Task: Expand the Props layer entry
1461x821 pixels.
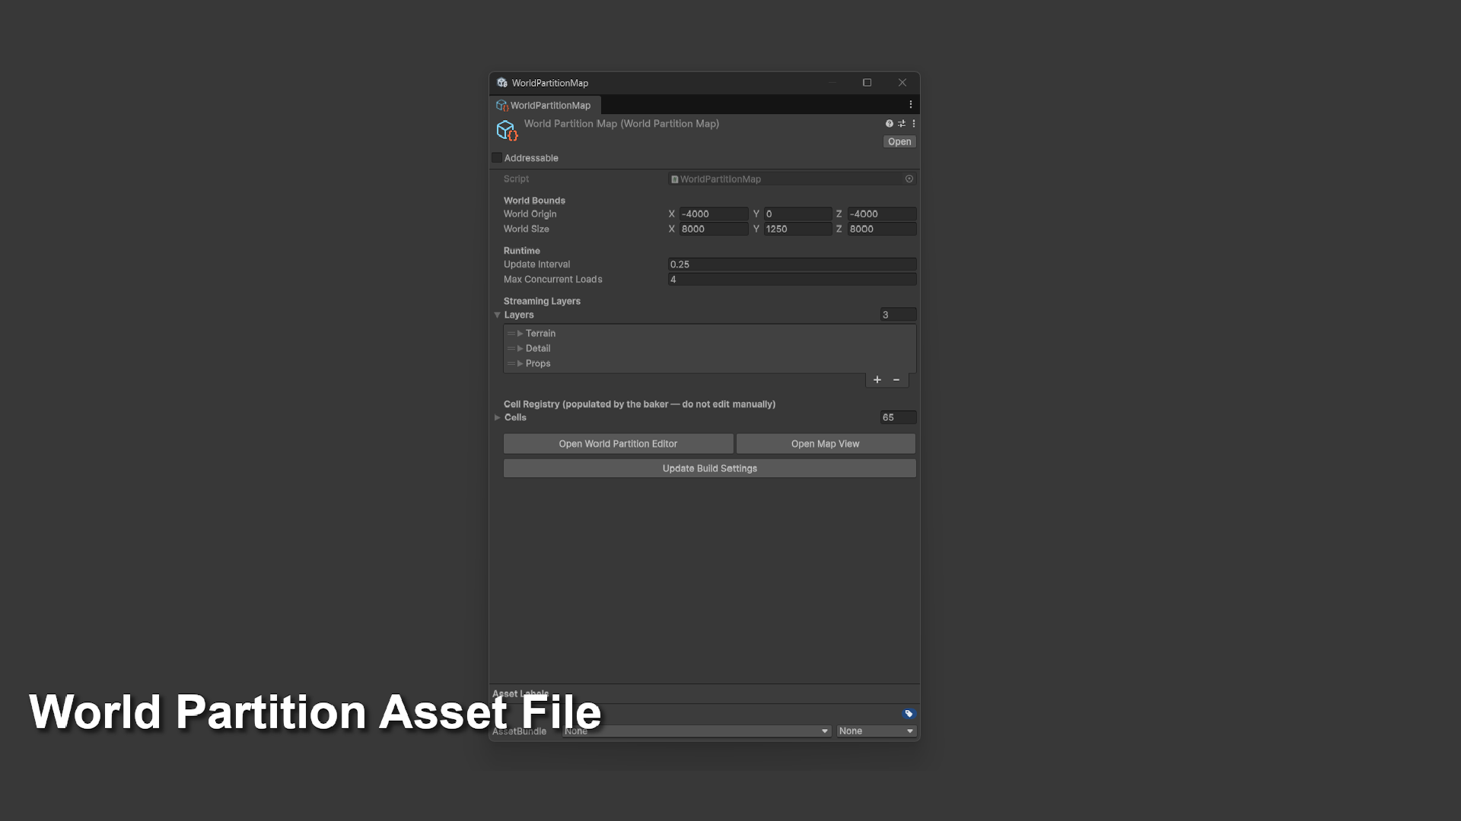Action: point(520,363)
